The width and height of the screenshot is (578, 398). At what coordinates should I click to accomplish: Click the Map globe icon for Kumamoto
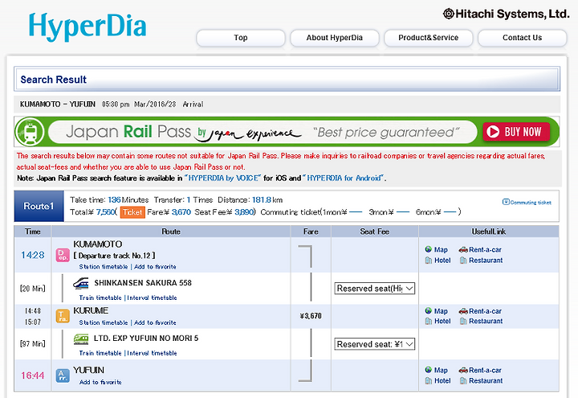tap(429, 249)
